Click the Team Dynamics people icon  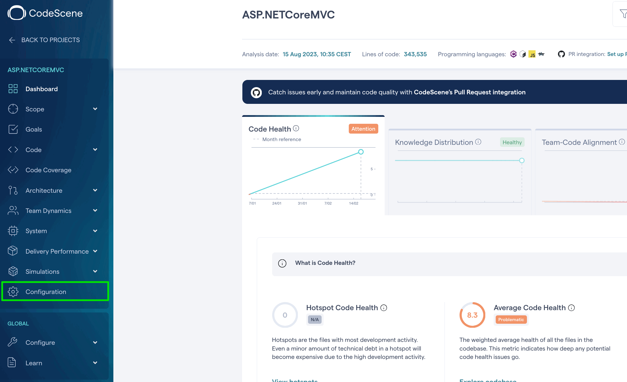pyautogui.click(x=13, y=211)
